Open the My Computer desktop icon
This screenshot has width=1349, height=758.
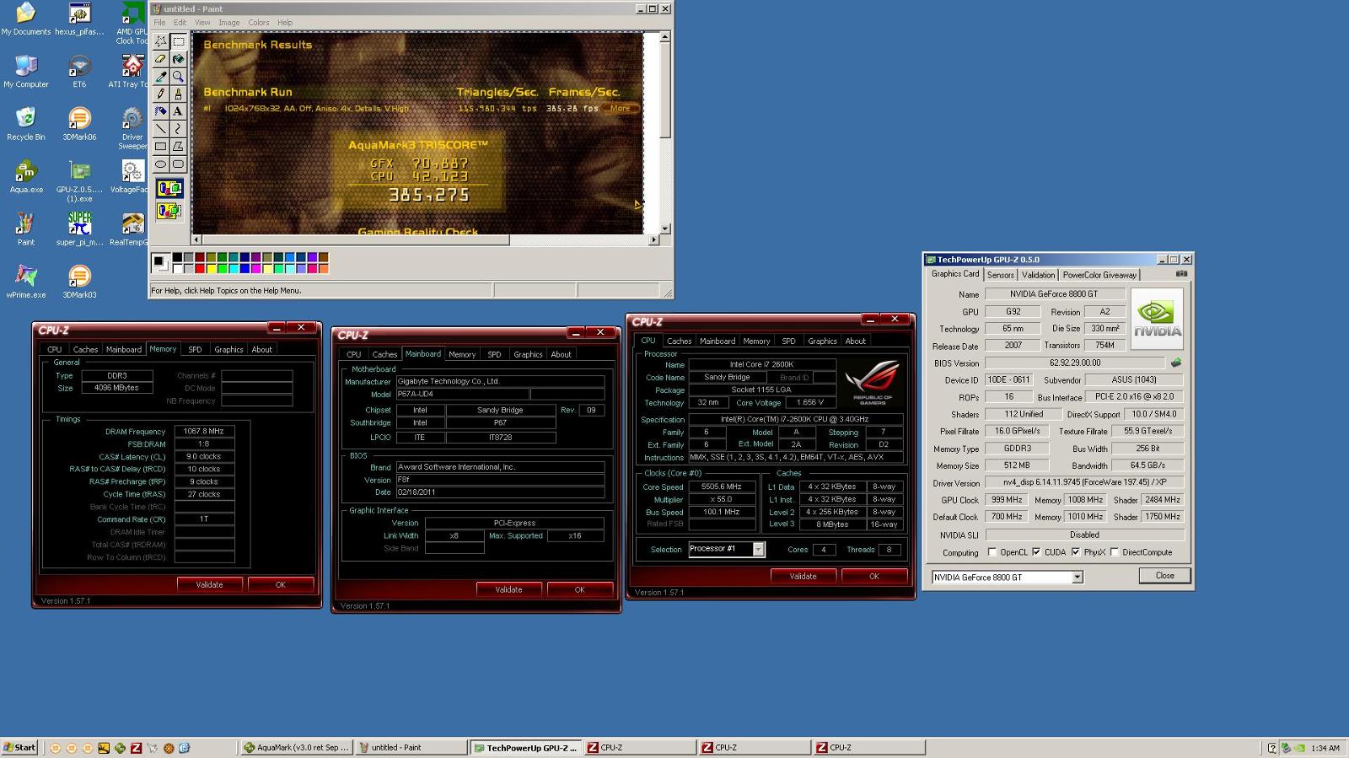click(26, 71)
